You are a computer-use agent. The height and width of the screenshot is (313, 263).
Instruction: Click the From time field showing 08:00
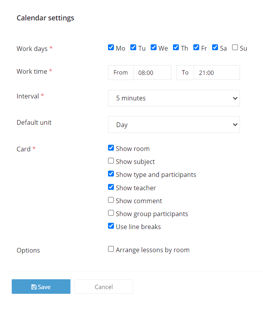(152, 73)
